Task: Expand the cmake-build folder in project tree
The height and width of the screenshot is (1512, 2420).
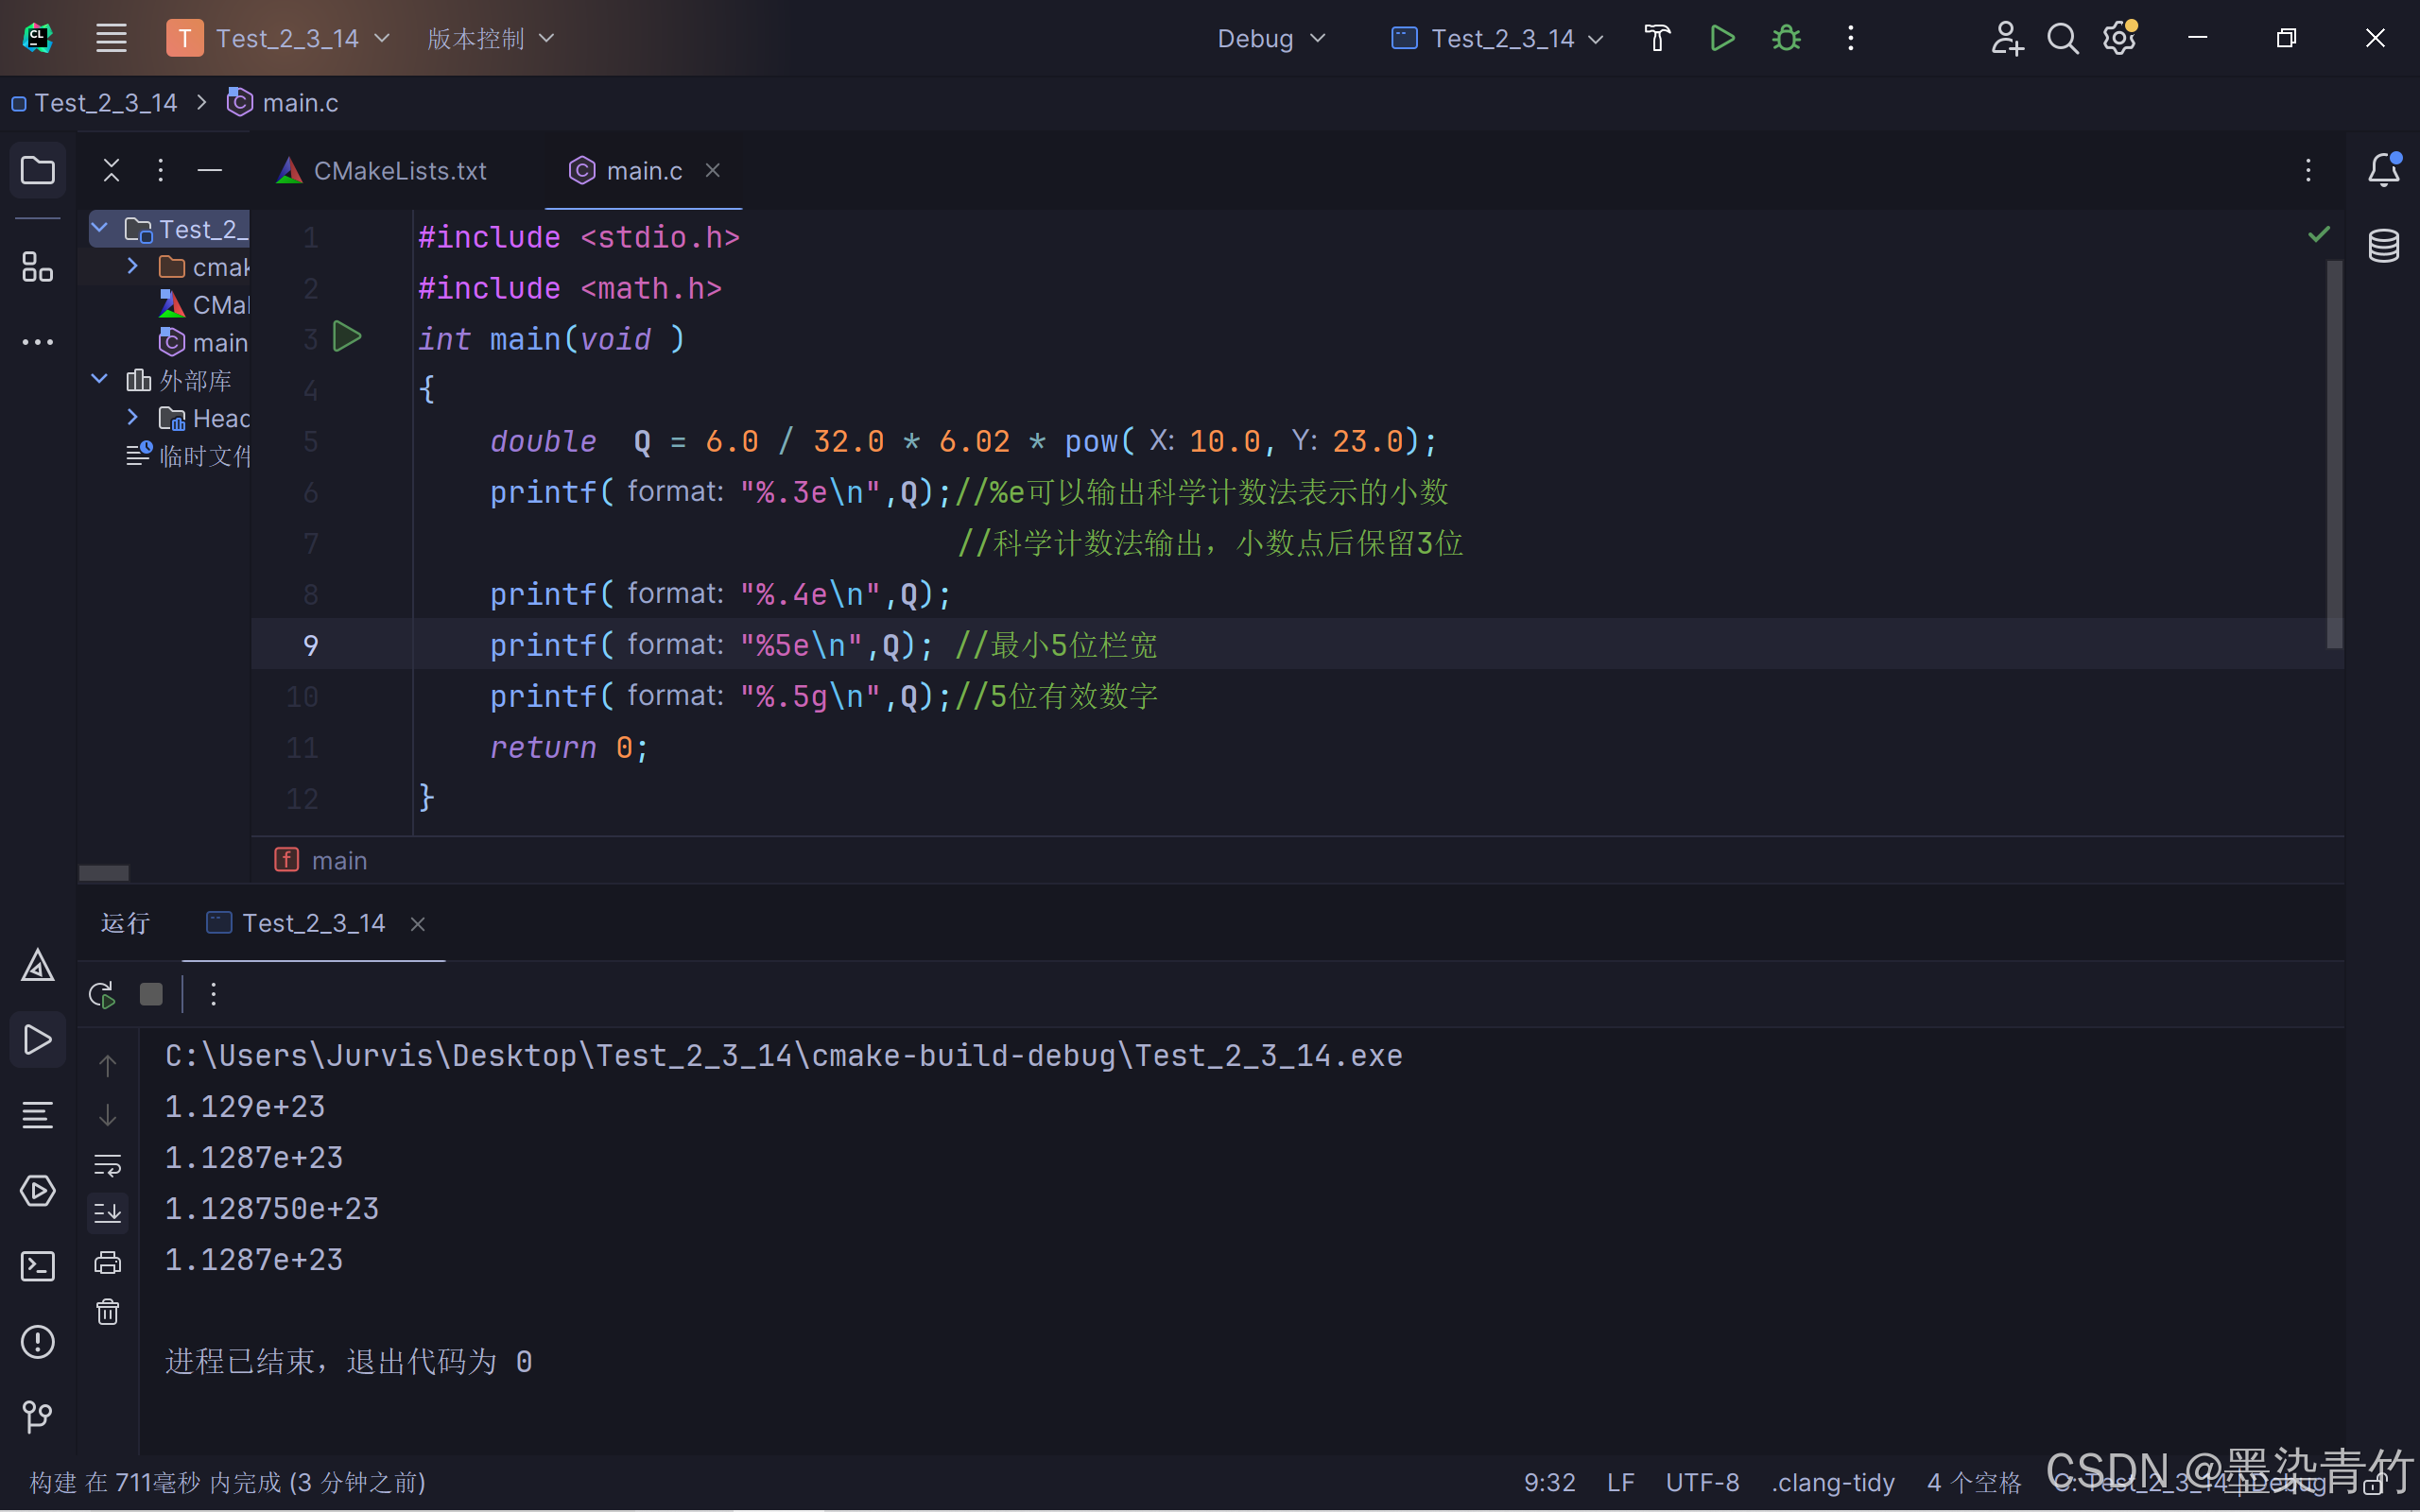Action: tap(133, 266)
